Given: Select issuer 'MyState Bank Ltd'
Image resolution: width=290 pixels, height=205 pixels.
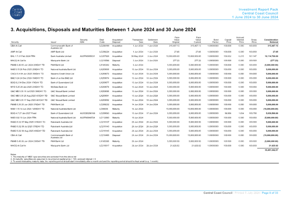Looking at the screenshot, I should (x=59, y=87).
